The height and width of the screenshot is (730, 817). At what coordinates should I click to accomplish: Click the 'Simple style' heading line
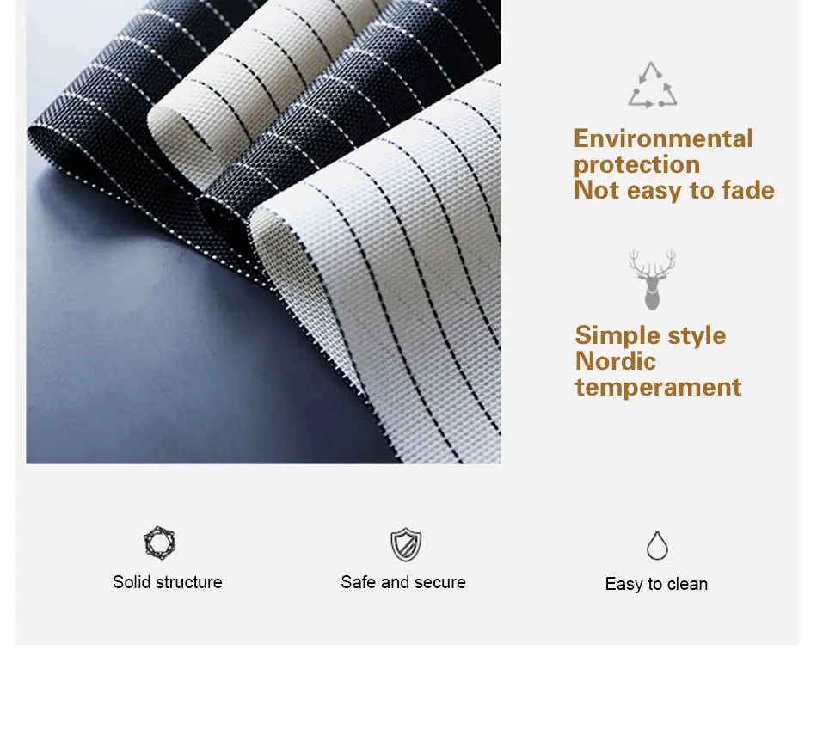point(650,335)
